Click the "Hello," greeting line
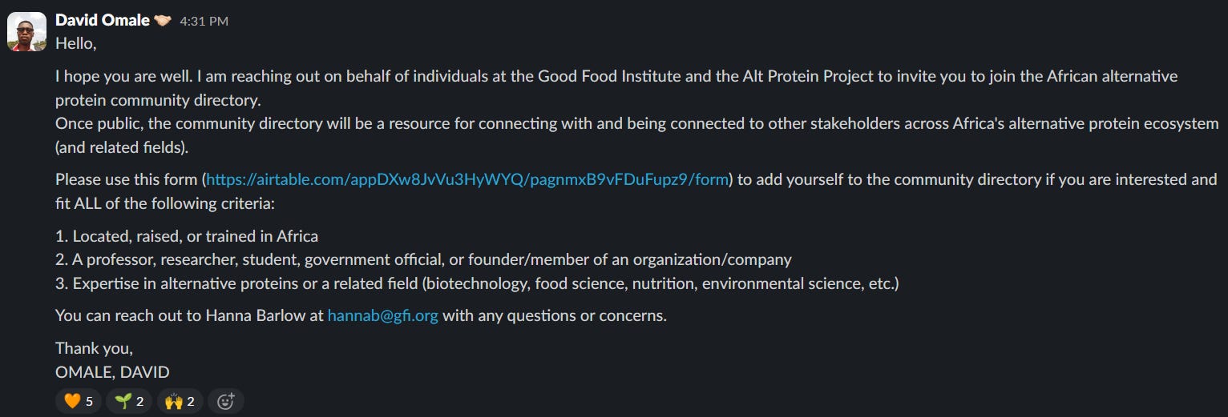The height and width of the screenshot is (417, 1228). 76,44
